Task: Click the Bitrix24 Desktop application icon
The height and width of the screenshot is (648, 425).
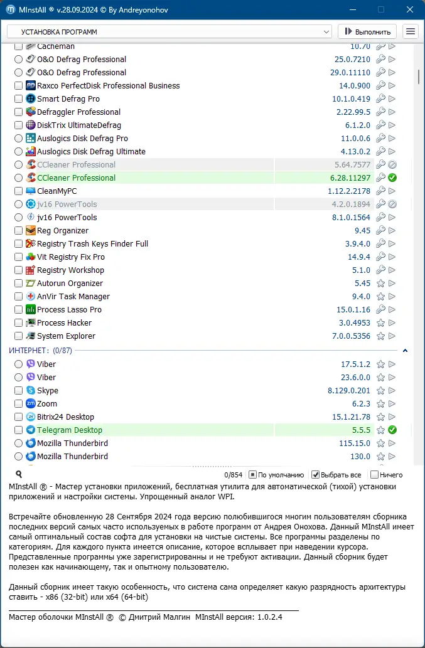Action: [31, 417]
